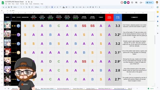Click the filter icon in toolbar
Viewport: 160px width, 90px height.
click(96, 7)
